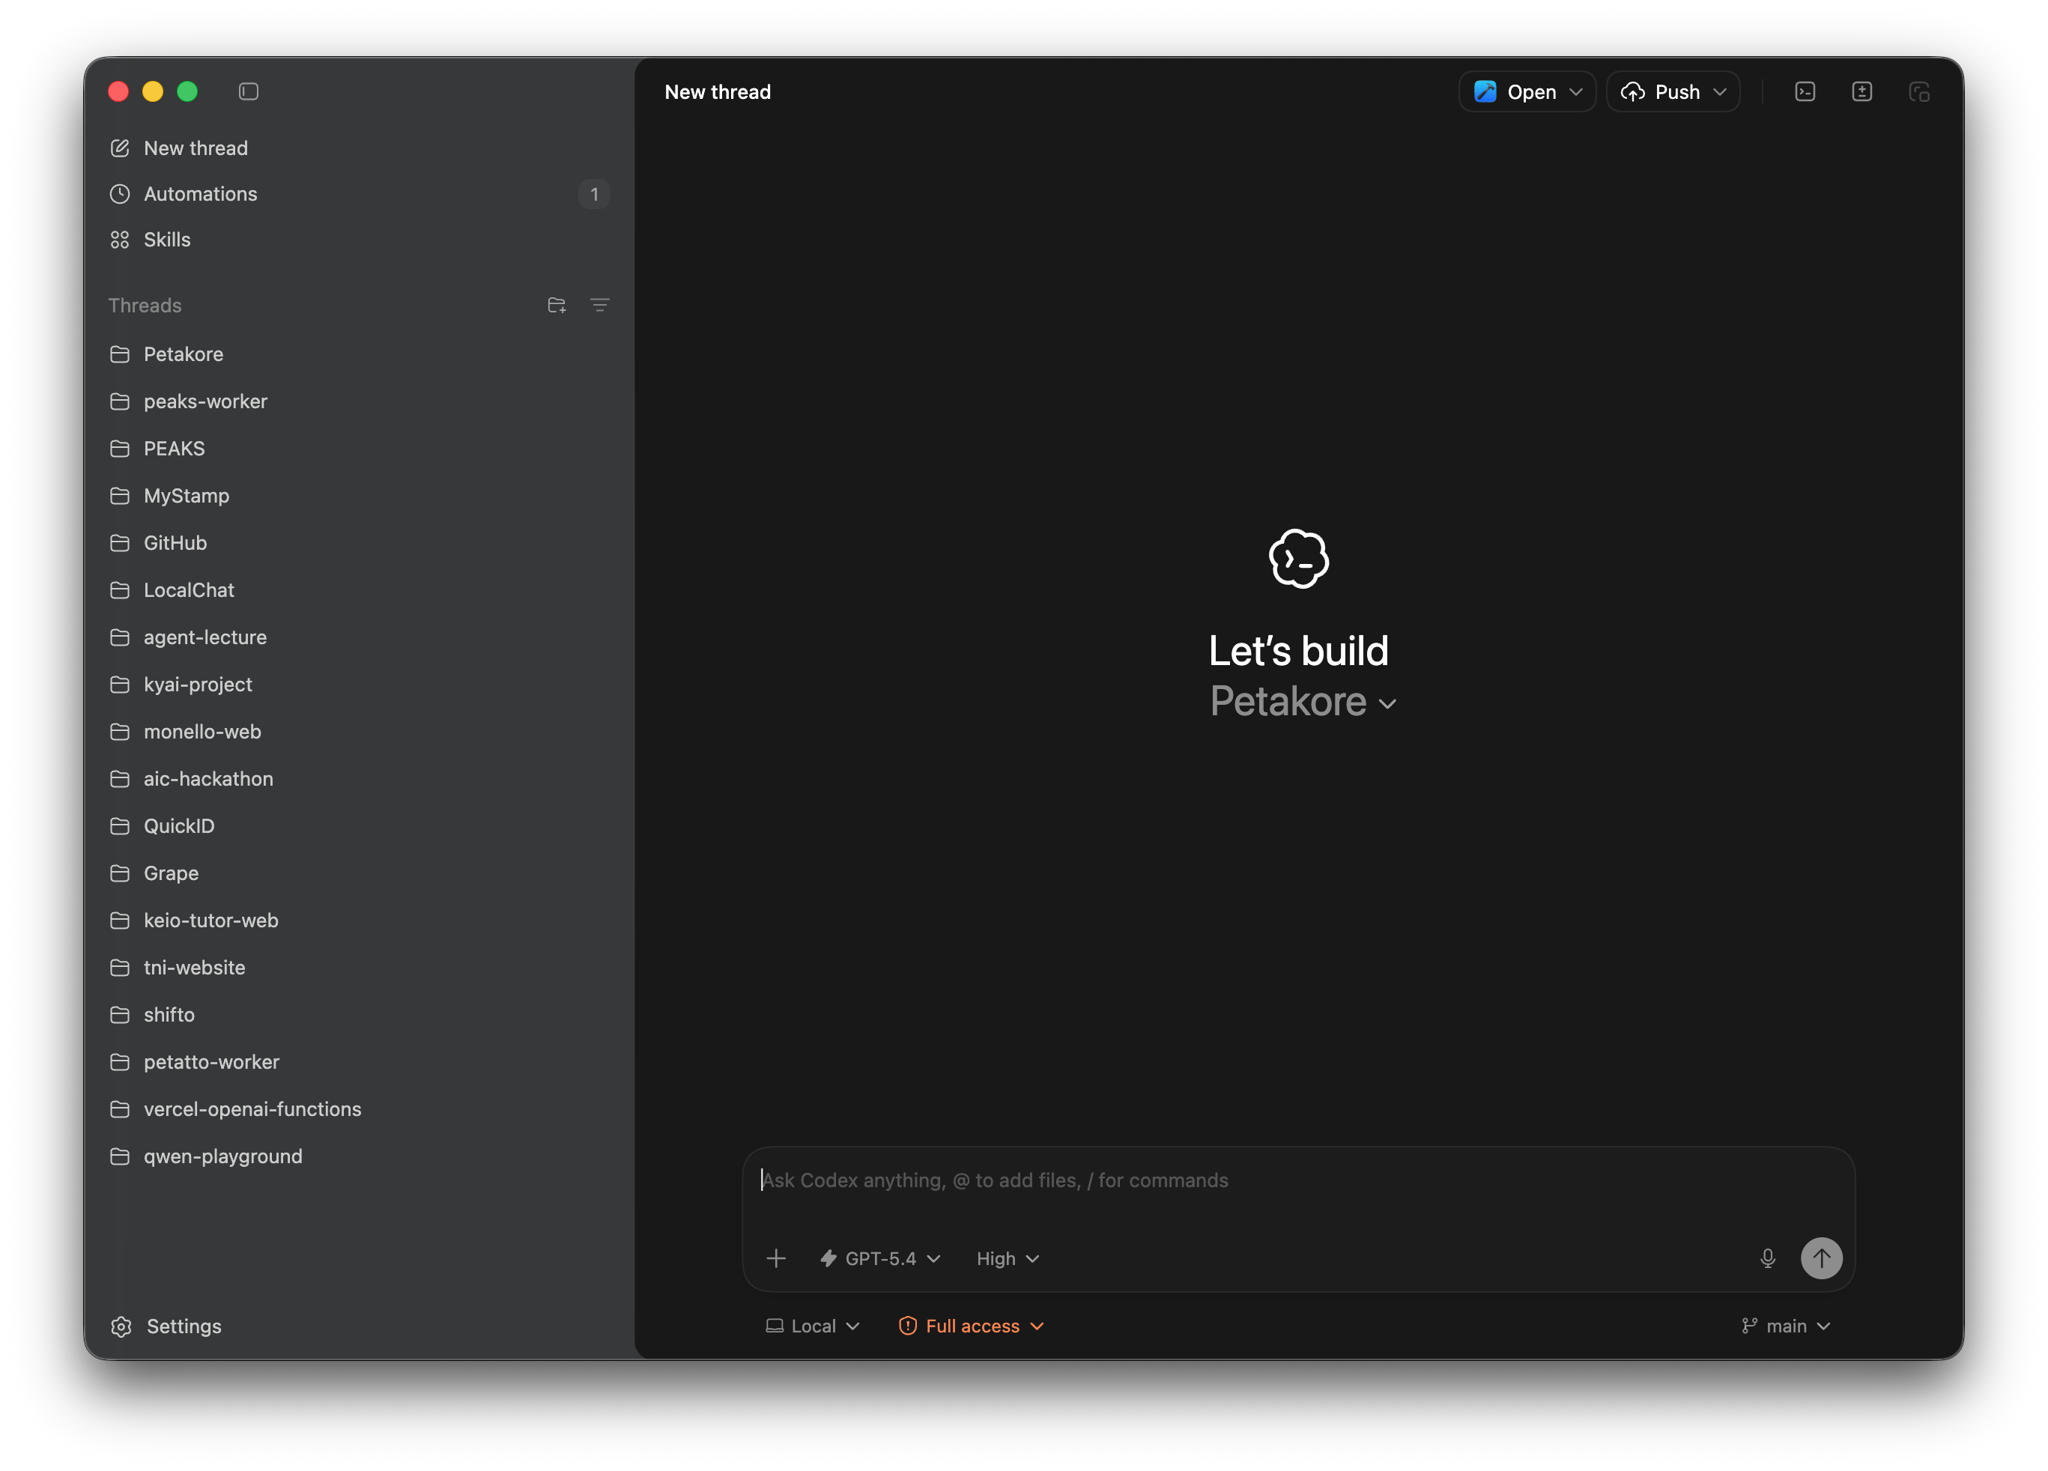Open the Petakore thread folder
The width and height of the screenshot is (2048, 1471).
click(360, 354)
